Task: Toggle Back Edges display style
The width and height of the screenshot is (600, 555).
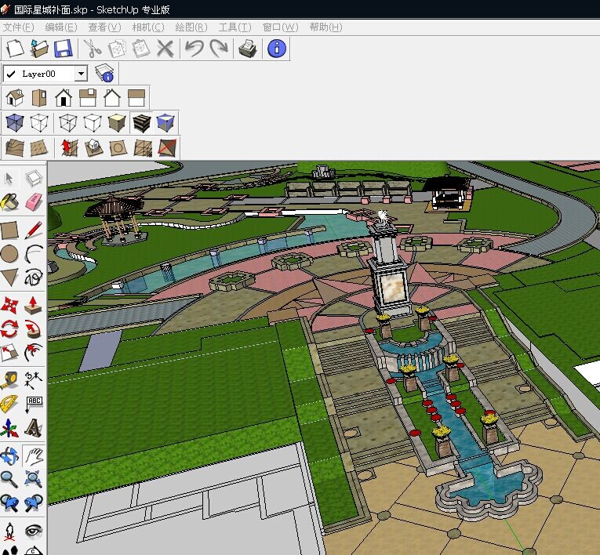Action: (x=39, y=122)
